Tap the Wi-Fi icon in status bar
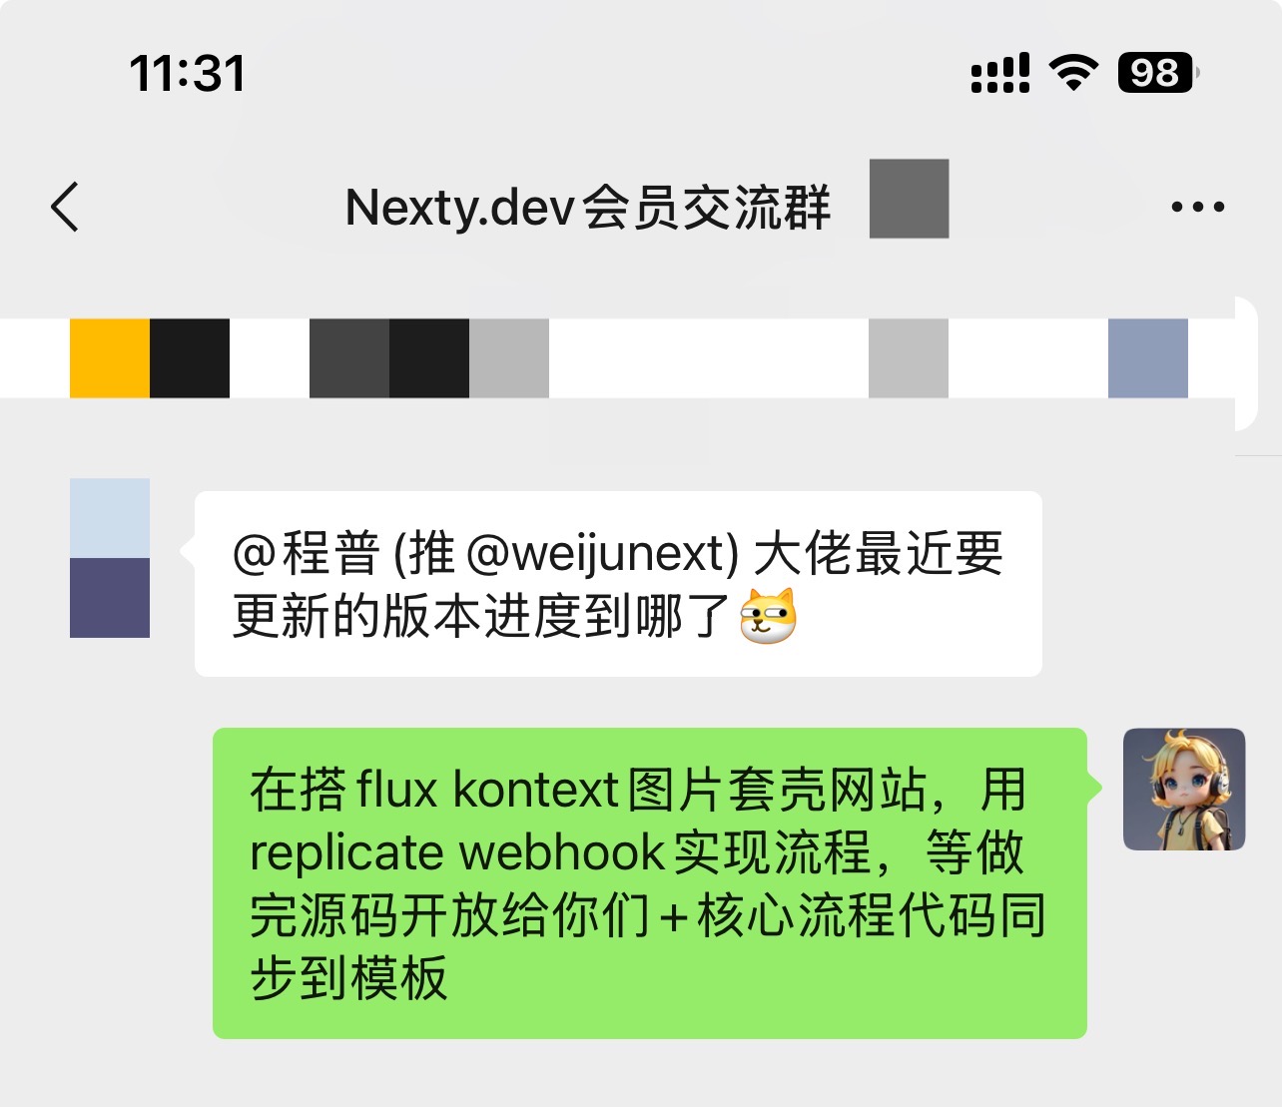The width and height of the screenshot is (1282, 1107). click(1073, 73)
